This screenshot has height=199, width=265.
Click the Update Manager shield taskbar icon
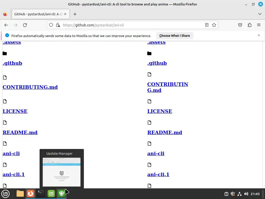pyautogui.click(x=62, y=194)
